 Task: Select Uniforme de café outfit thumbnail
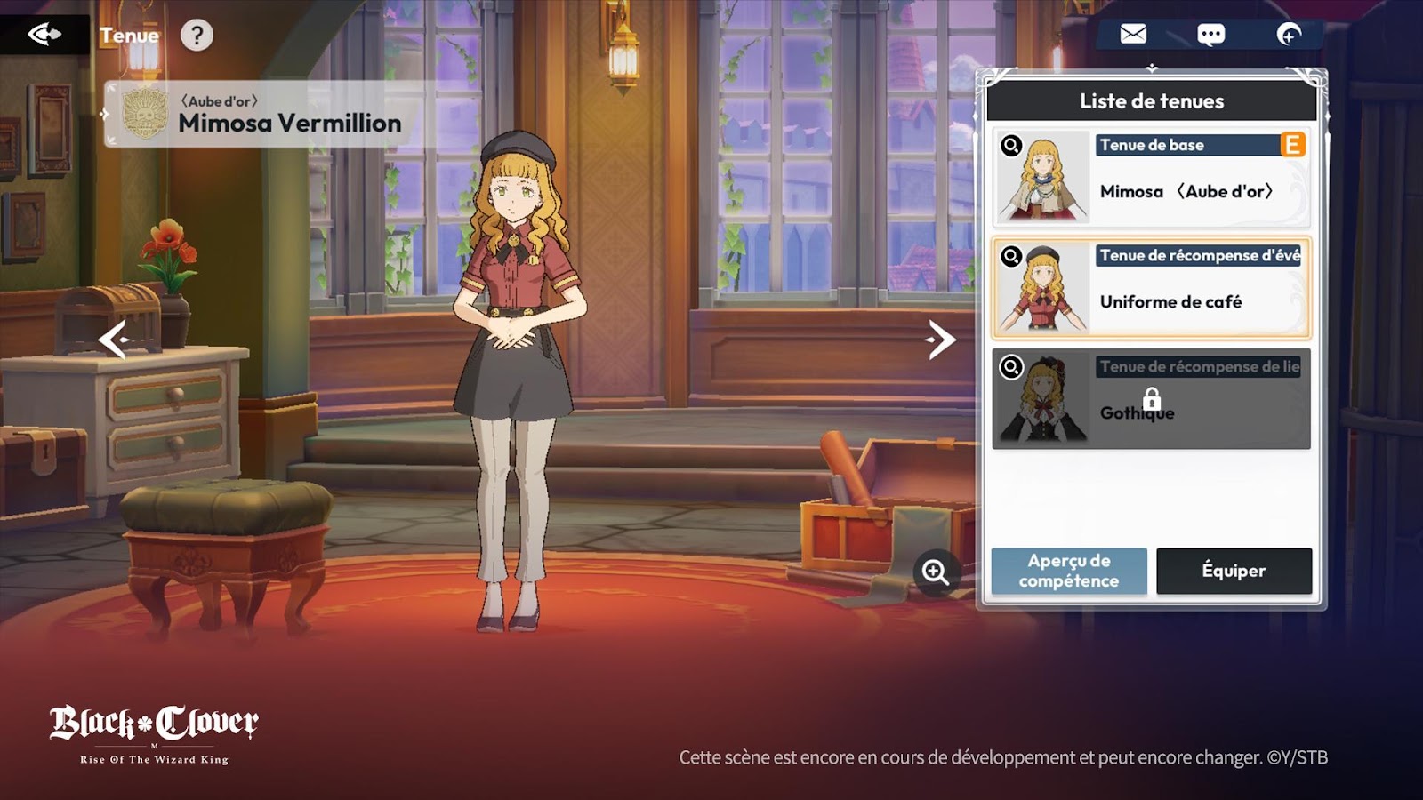click(1042, 288)
